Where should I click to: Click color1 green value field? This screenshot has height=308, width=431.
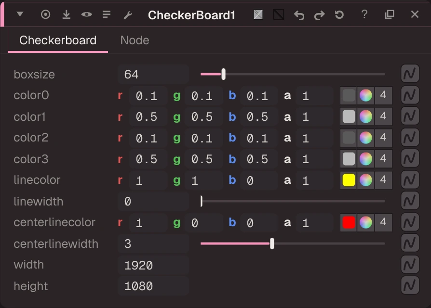click(203, 117)
